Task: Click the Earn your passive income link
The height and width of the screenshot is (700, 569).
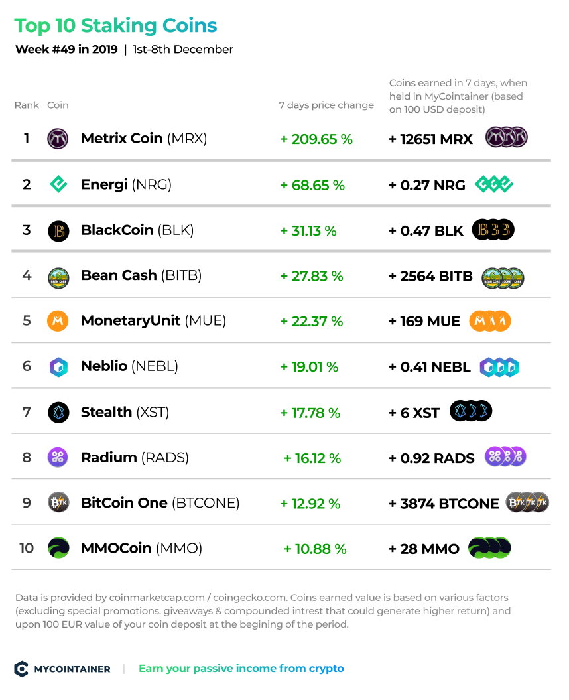Action: coord(241,668)
